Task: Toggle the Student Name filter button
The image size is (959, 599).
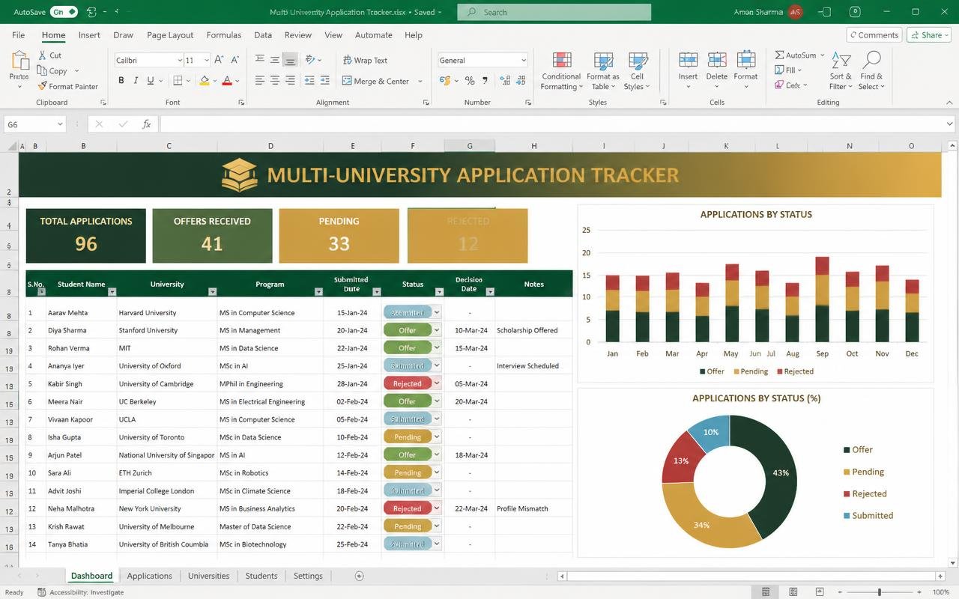Action: click(112, 292)
